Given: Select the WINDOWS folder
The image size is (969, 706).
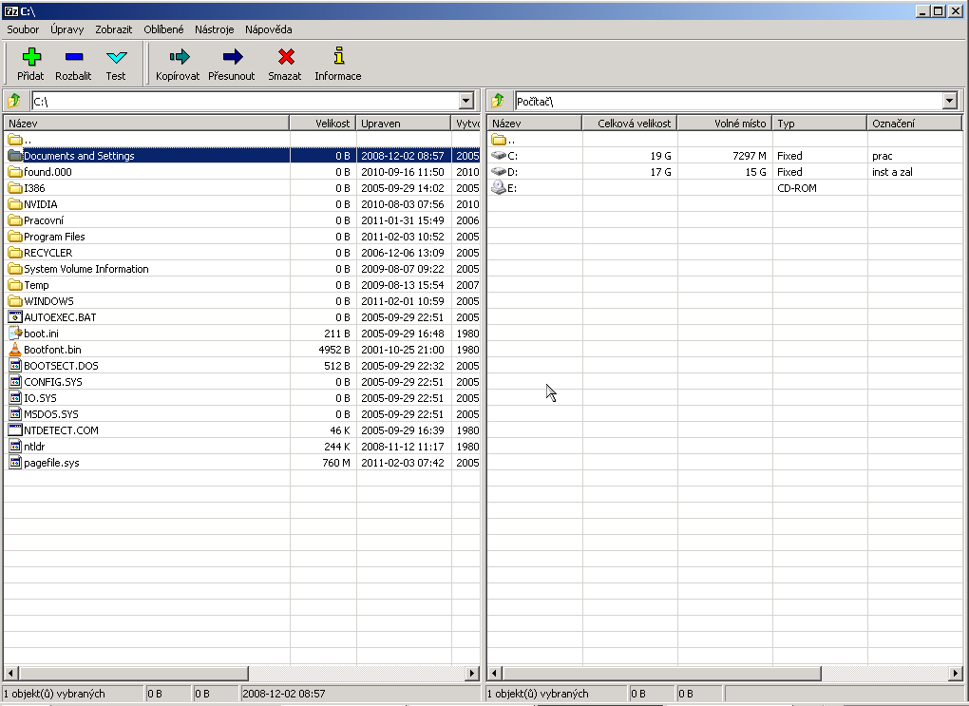Looking at the screenshot, I should coord(48,301).
